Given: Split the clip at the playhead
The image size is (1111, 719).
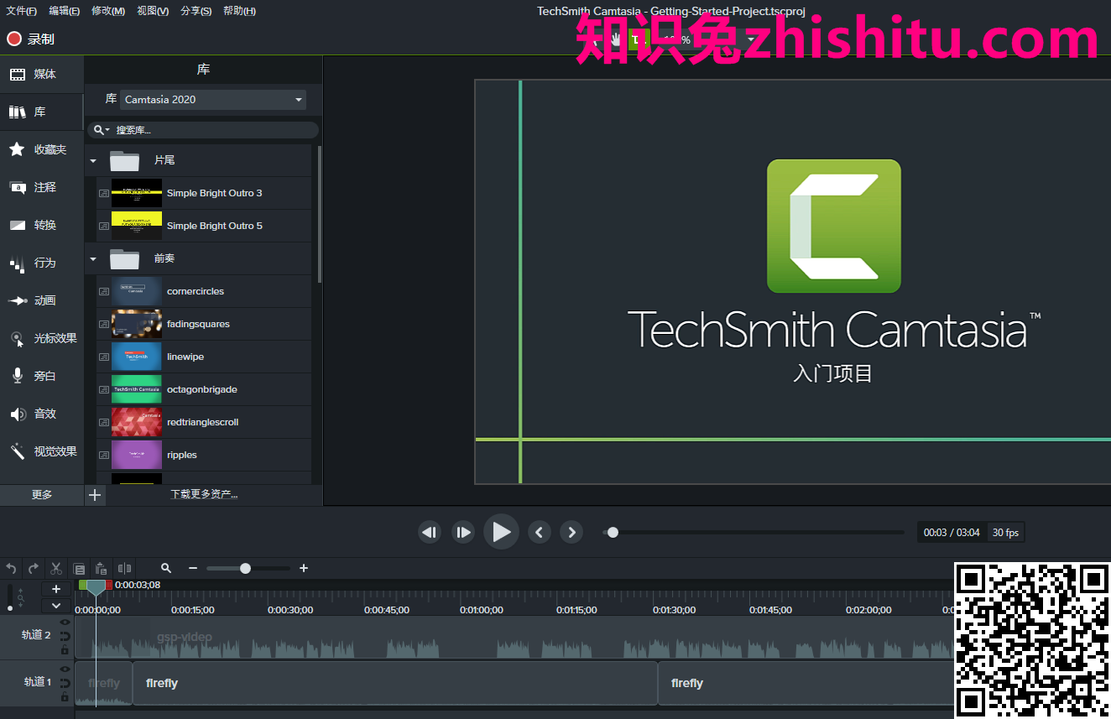Looking at the screenshot, I should click(x=124, y=568).
